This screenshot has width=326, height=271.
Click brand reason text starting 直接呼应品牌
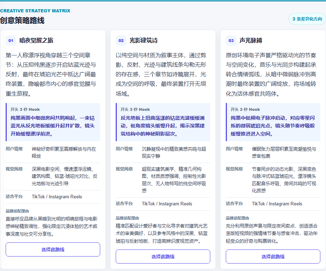(52, 226)
